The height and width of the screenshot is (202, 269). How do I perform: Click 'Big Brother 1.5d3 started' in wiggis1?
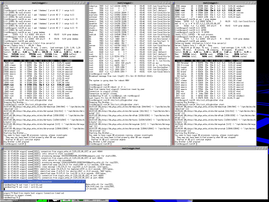pos(16,142)
